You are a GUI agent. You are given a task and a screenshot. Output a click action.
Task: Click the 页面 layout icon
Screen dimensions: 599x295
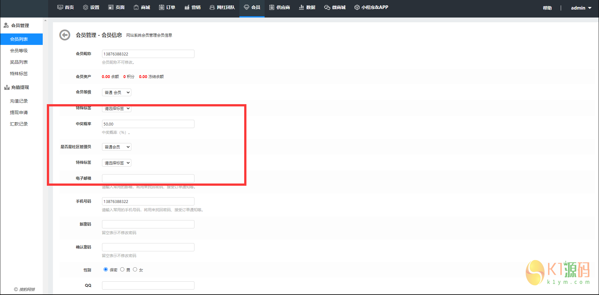click(x=111, y=7)
